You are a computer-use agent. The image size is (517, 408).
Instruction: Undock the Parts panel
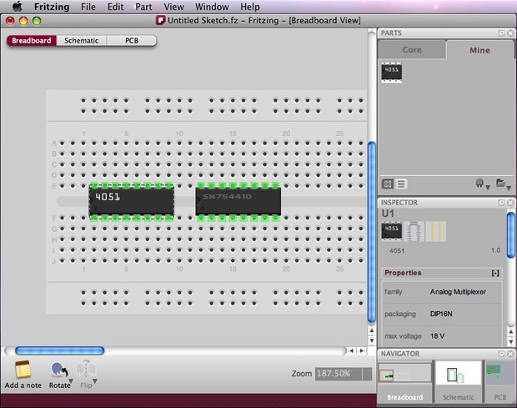coord(501,33)
